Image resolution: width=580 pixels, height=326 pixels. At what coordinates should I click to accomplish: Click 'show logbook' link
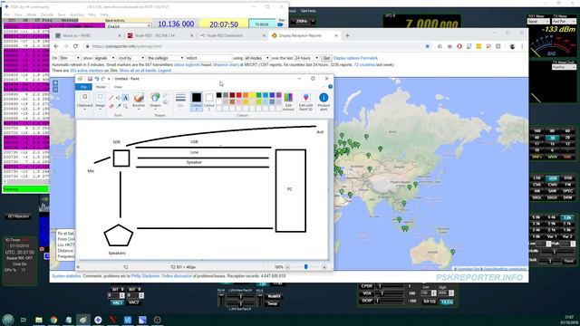point(187,64)
